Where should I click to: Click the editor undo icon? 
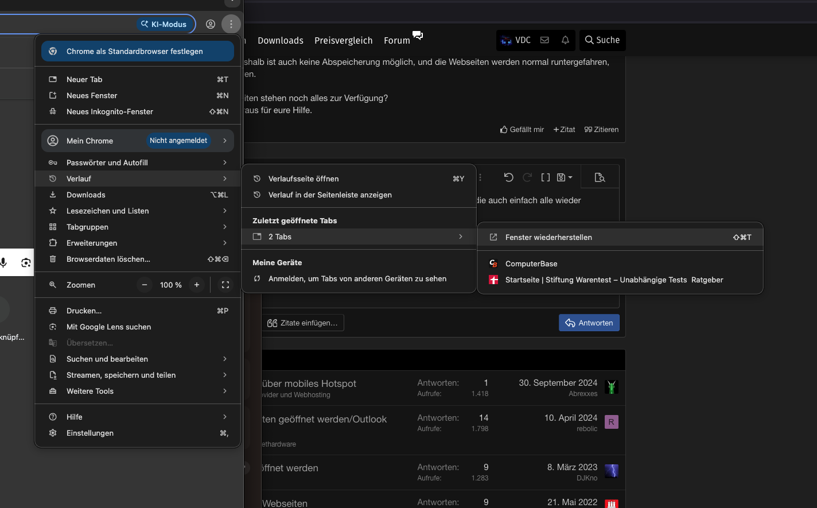point(508,177)
